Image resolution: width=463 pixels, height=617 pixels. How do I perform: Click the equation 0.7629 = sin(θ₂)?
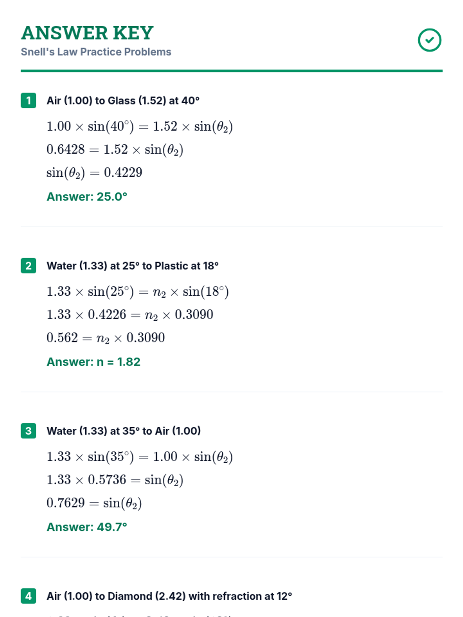click(94, 503)
